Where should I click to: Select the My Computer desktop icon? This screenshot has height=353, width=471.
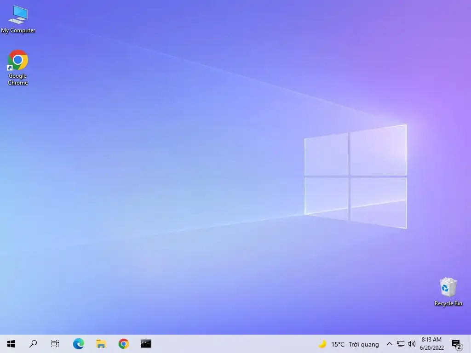click(x=18, y=19)
